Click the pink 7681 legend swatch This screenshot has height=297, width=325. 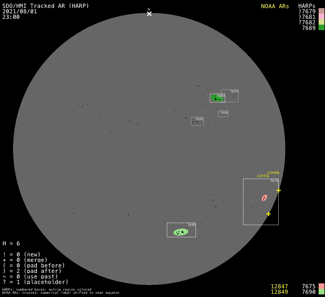(x=322, y=17)
